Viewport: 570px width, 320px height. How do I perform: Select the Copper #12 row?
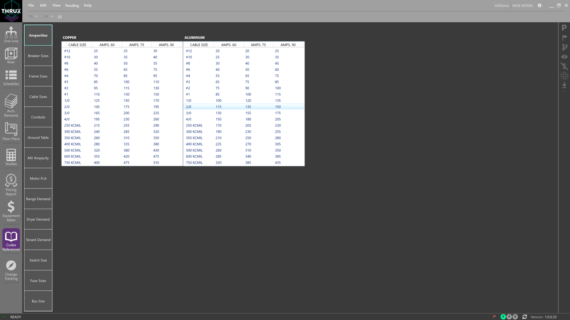[122, 51]
